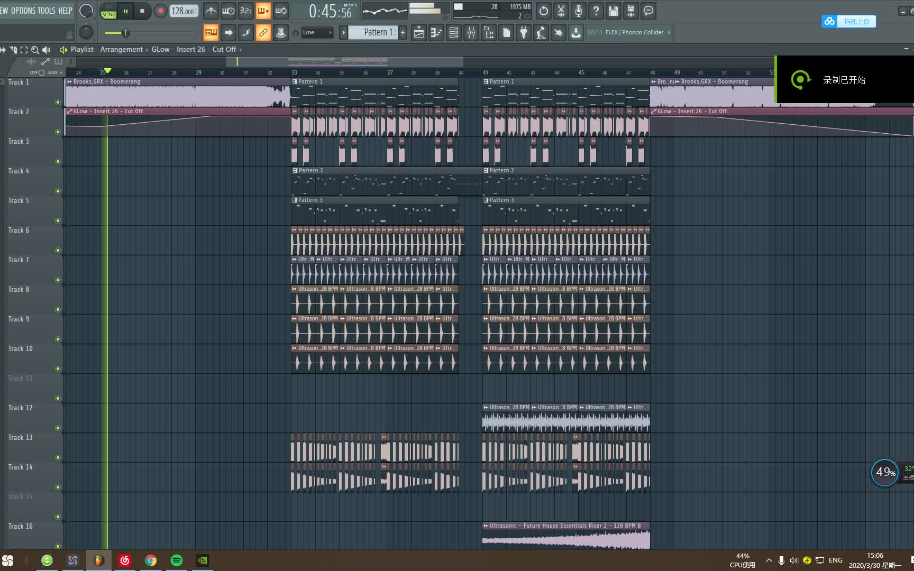Screen dimensions: 914x571
Task: Mute Track 1 with its green LED
Action: tap(58, 102)
